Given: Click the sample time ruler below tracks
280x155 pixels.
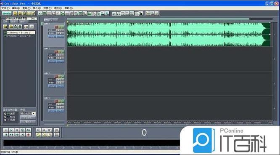Looking at the screenshot, I should pos(170,123).
